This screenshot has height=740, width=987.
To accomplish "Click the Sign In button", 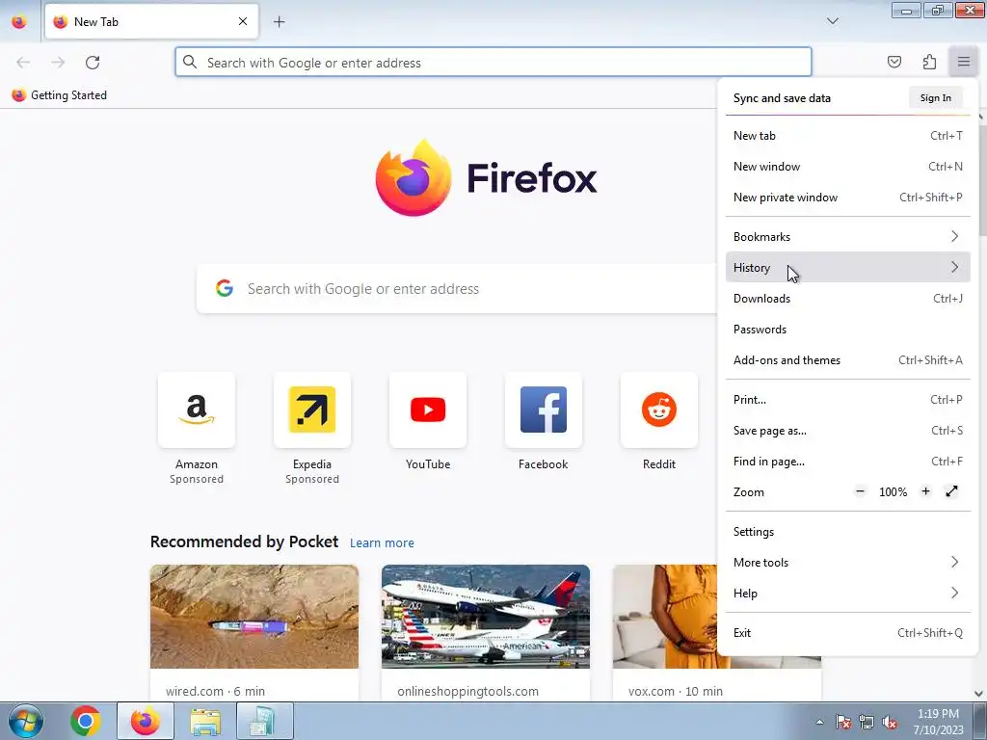I will coord(935,97).
